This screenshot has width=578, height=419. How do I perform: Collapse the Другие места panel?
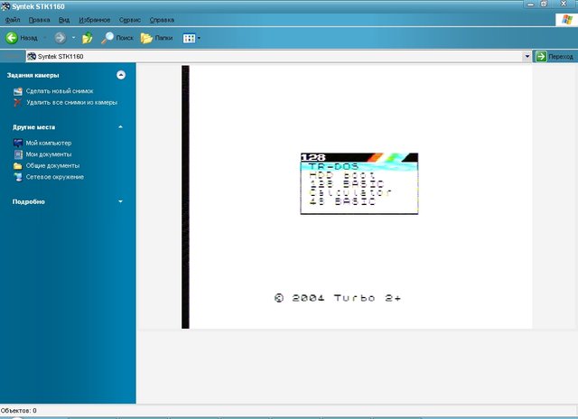pyautogui.click(x=120, y=127)
